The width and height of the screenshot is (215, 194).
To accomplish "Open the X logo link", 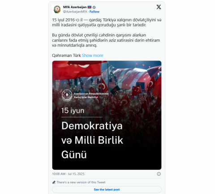I will pyautogui.click(x=159, y=7).
